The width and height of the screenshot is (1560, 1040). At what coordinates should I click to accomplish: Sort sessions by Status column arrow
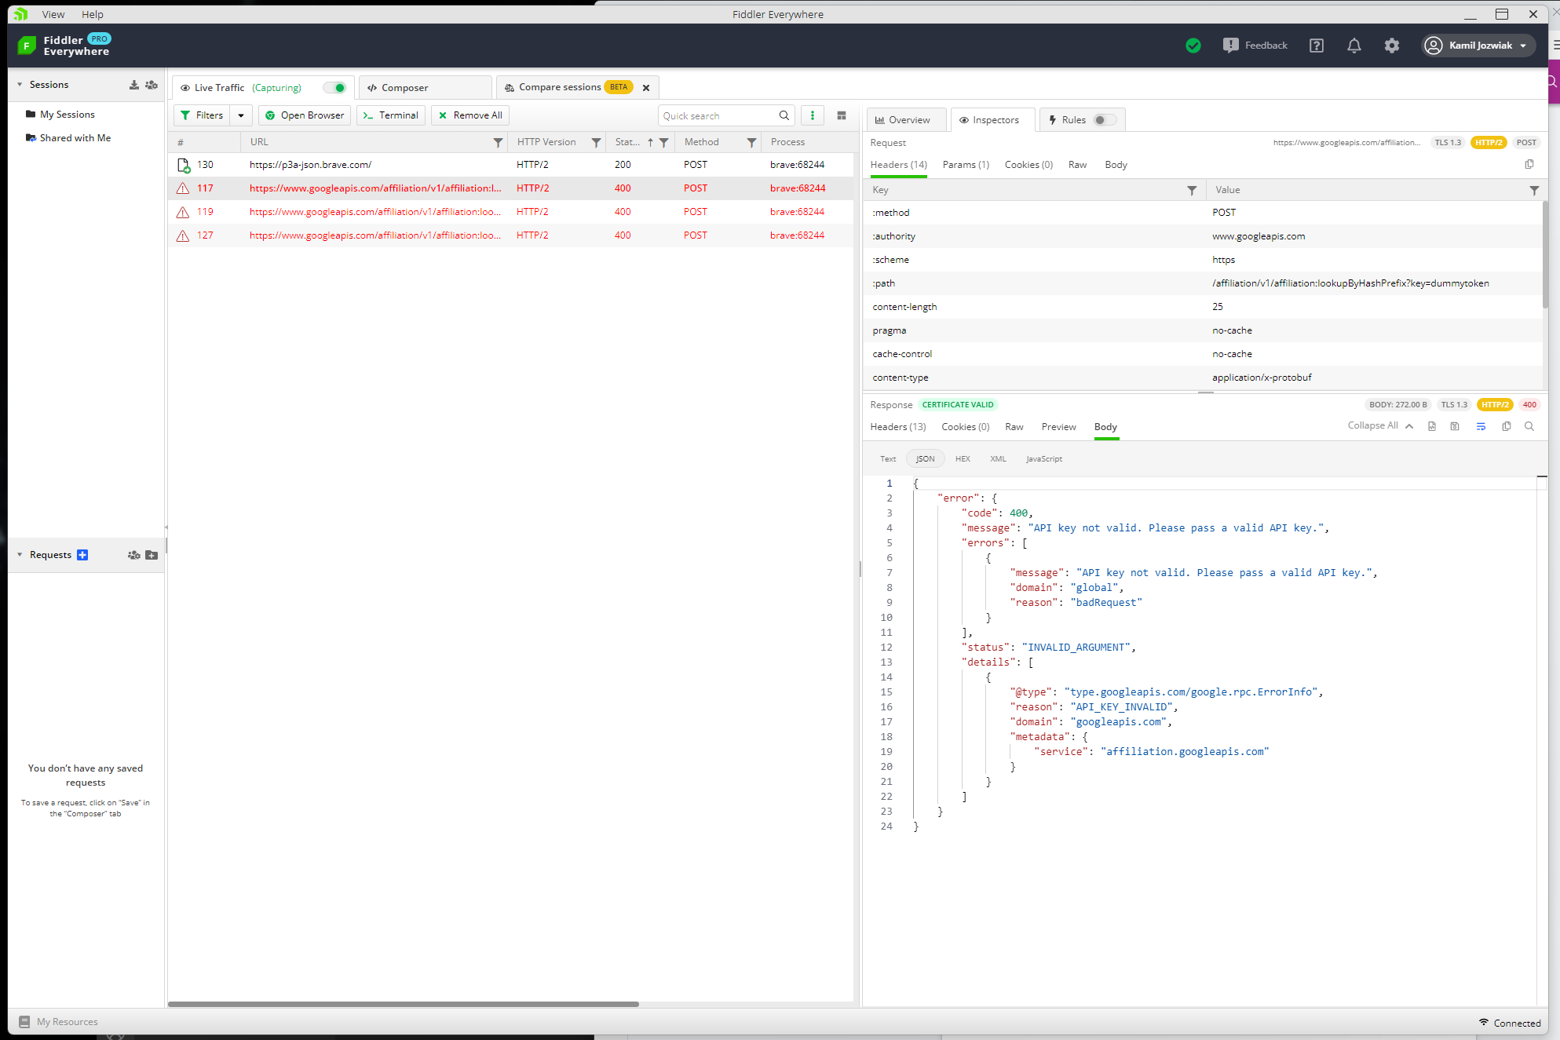pyautogui.click(x=650, y=142)
